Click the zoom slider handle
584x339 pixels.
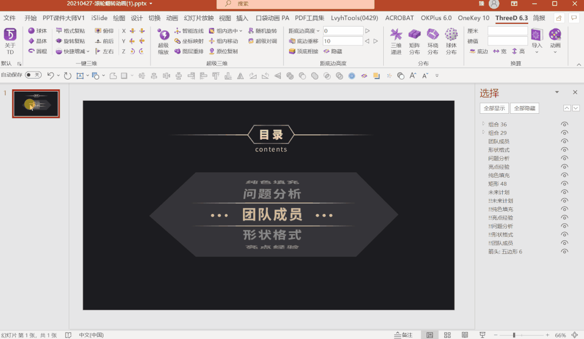(514, 335)
